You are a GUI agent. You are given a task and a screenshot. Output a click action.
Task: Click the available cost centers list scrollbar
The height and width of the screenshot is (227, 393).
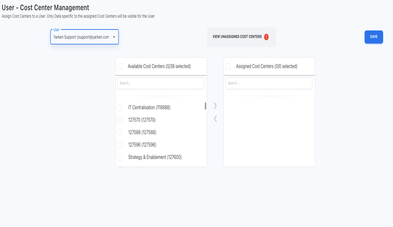205,106
